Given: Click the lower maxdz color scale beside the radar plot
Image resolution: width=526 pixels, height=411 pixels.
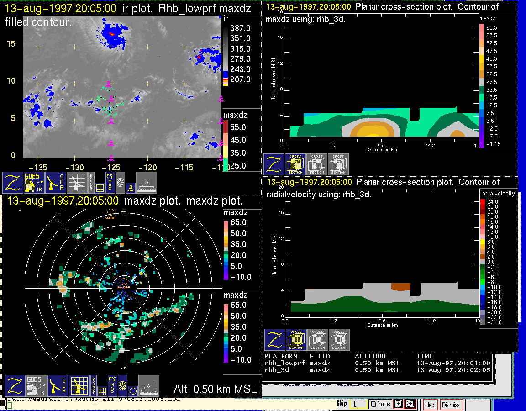Looking at the screenshot, I should [226, 332].
